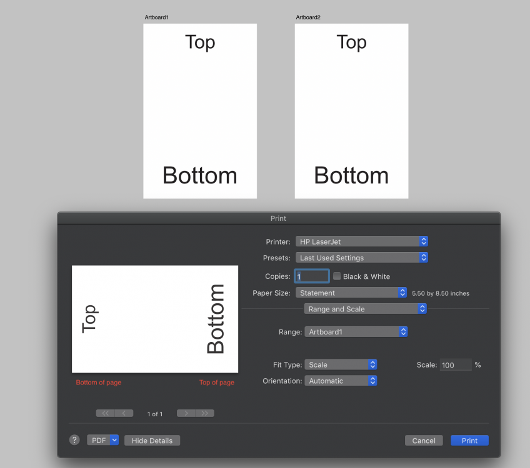Open the PDF export menu
Screen dimensions: 530x468
pos(102,440)
